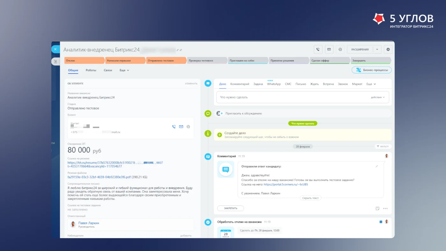This screenshot has width=446, height=251.
Task: Close the side panel with the X button
Action: pos(55,49)
